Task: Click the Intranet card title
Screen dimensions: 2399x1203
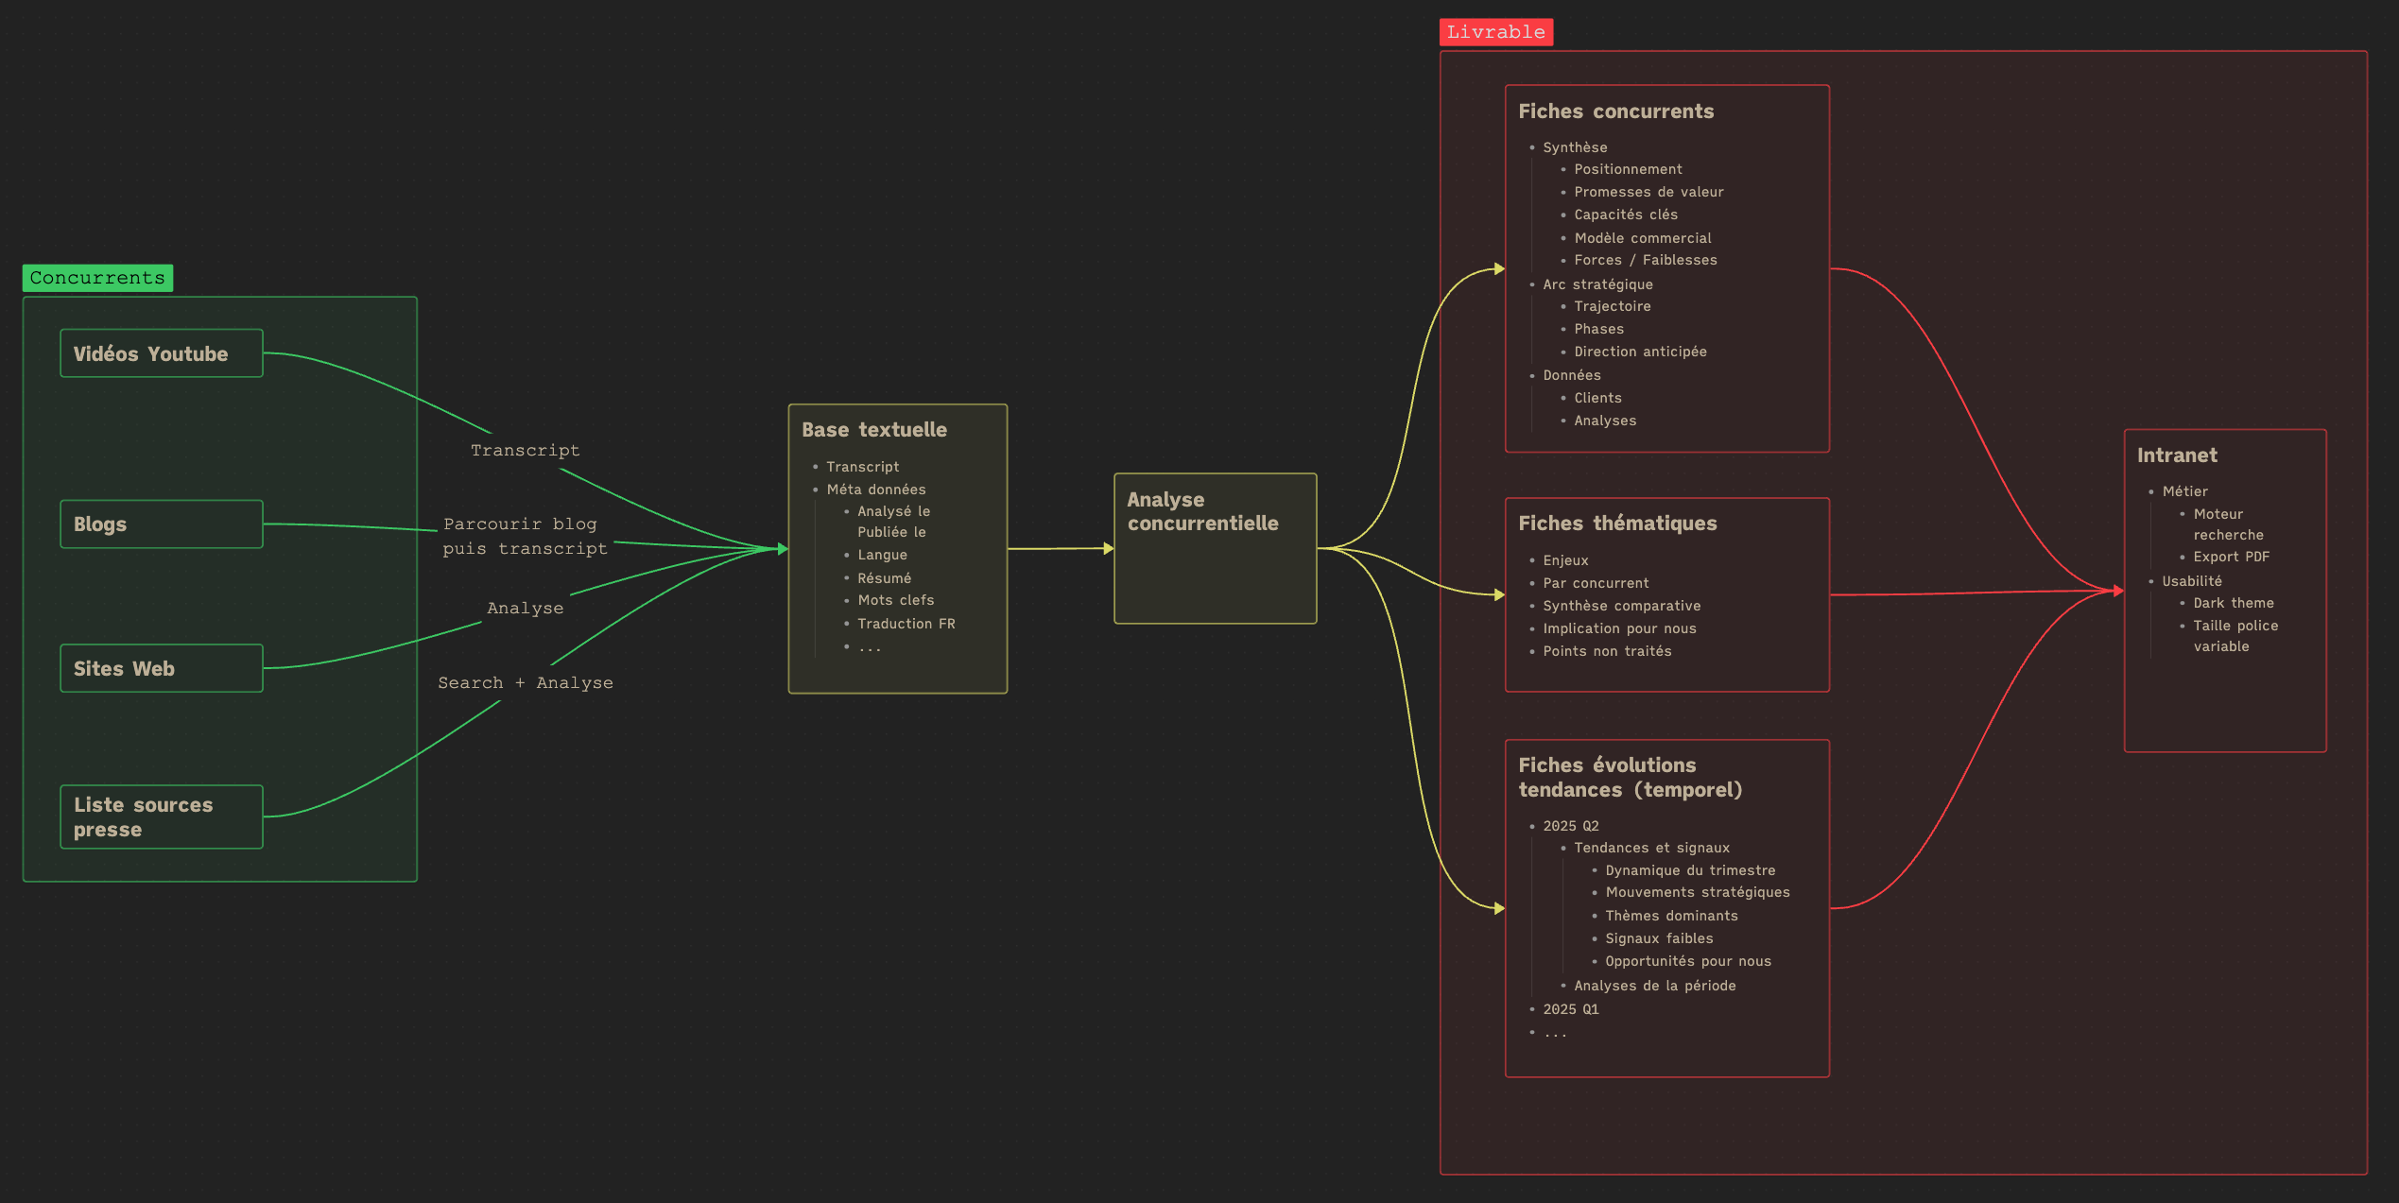Action: [x=2177, y=455]
